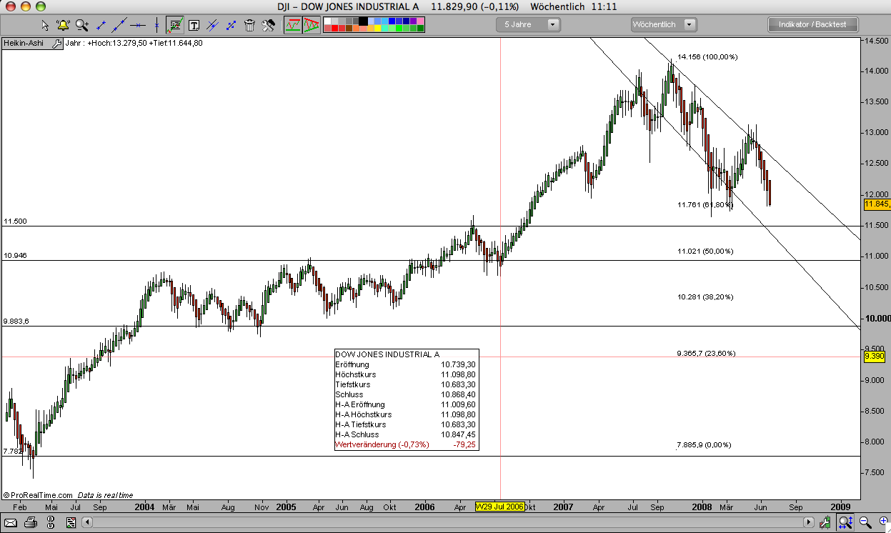Click the scrollbar left arrow

86,522
